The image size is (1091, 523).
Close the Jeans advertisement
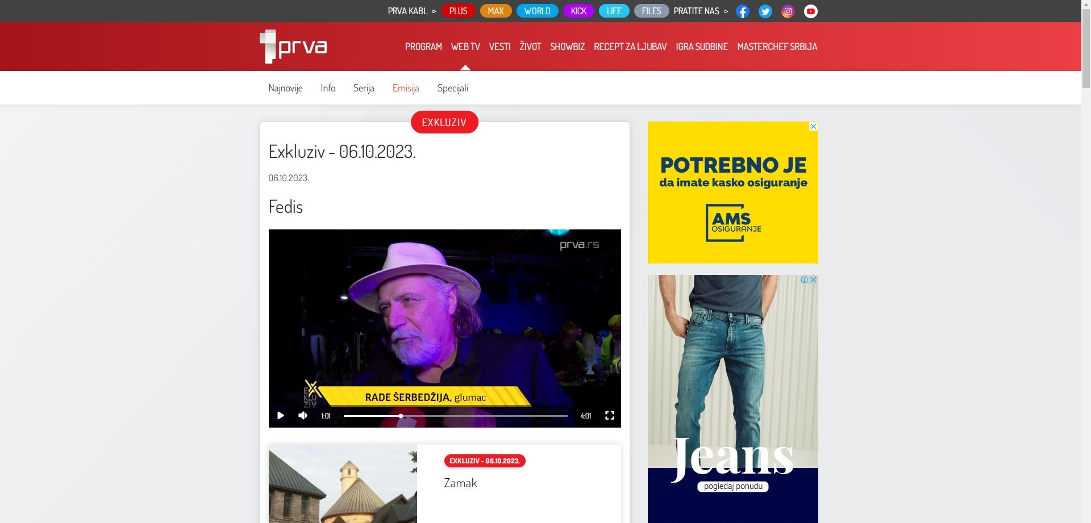[x=814, y=280]
